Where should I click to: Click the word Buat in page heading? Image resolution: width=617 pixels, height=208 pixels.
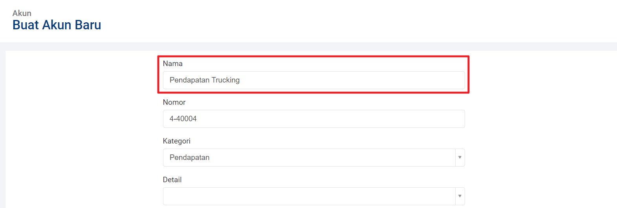click(26, 25)
